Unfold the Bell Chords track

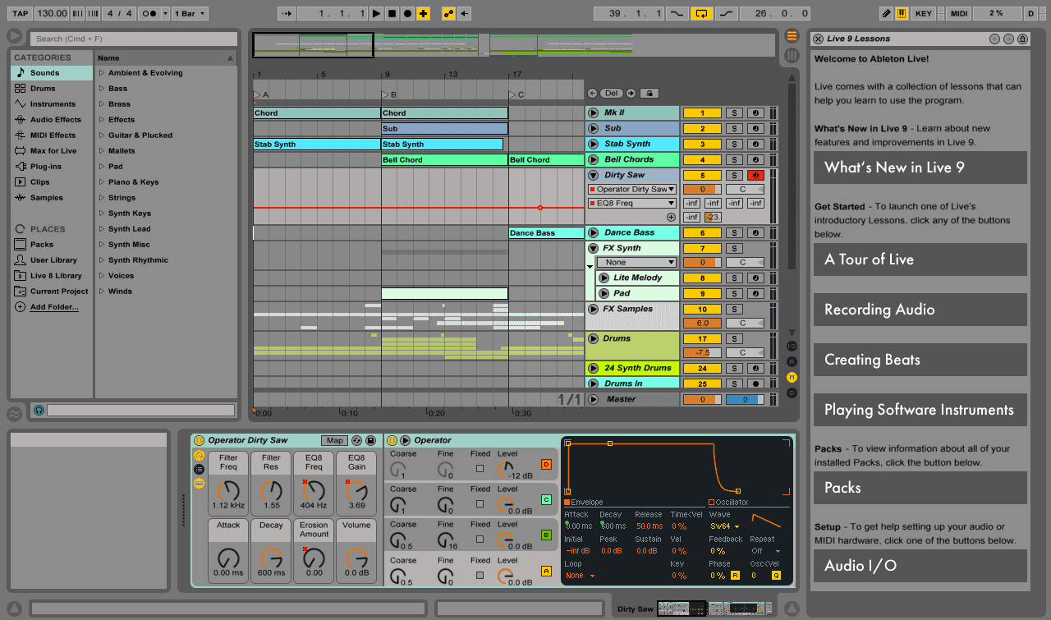(x=593, y=159)
